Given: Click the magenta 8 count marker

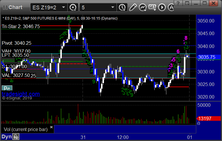Looking at the screenshot, I should coord(186,38).
